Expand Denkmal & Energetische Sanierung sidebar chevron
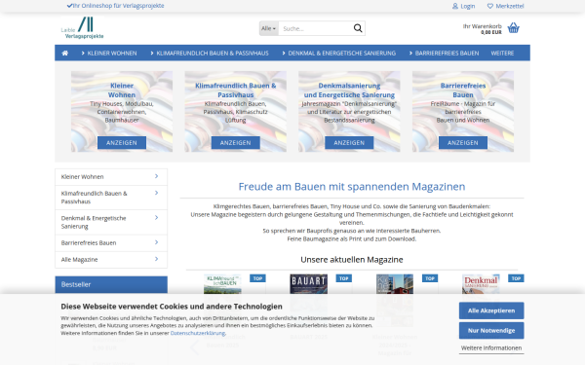Image resolution: width=585 pixels, height=365 pixels. [x=156, y=217]
